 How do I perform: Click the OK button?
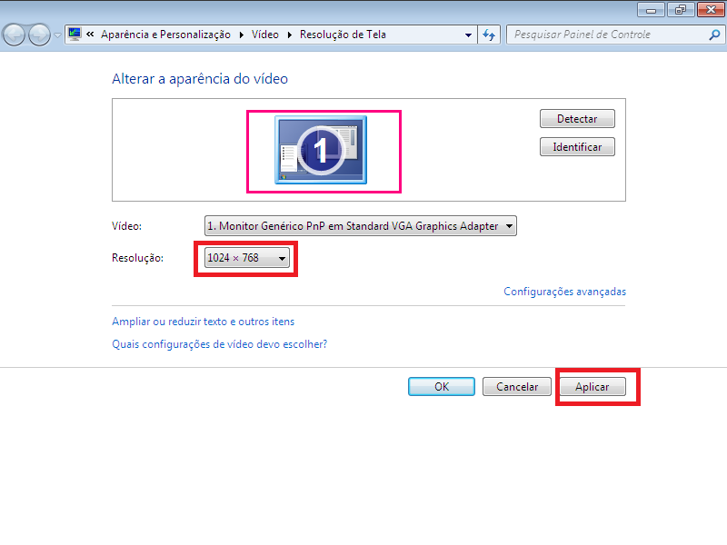point(442,387)
